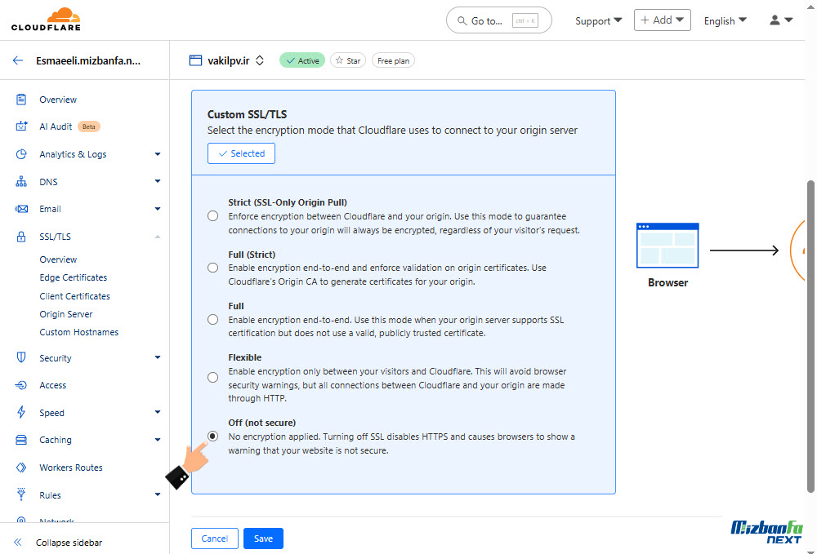
Task: Open the English language dropdown
Action: point(725,21)
